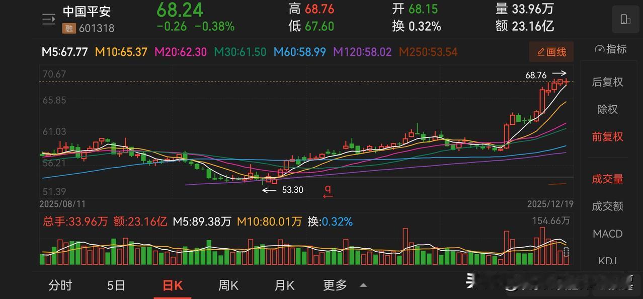Expand the 更多 more periods dropdown

pos(345,285)
